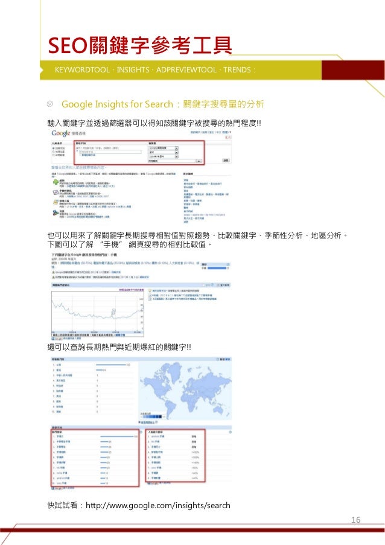Select the second Compare-by radio button
385x545 pixels.
pos(54,152)
